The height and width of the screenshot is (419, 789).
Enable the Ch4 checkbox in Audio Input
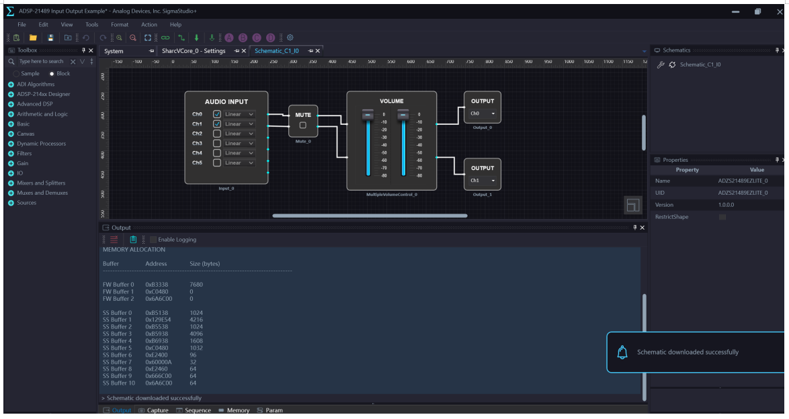(x=217, y=153)
